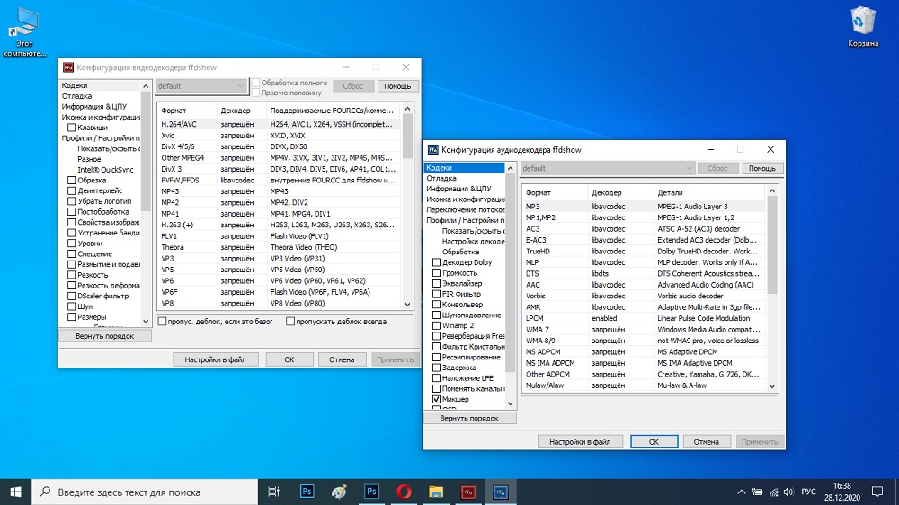Viewport: 899px width, 505px height.
Task: Click the 'Помощь' button in audio decoder window
Action: [761, 168]
